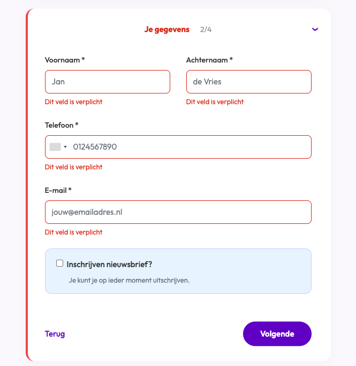Open the country flag selector
This screenshot has height=366, width=356.
tap(55, 147)
